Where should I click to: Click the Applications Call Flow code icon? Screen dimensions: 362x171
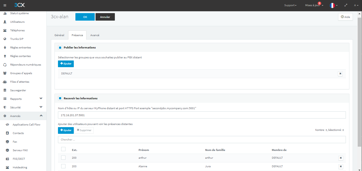coord(8,125)
